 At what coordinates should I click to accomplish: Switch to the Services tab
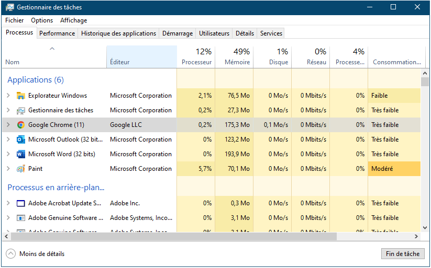271,33
